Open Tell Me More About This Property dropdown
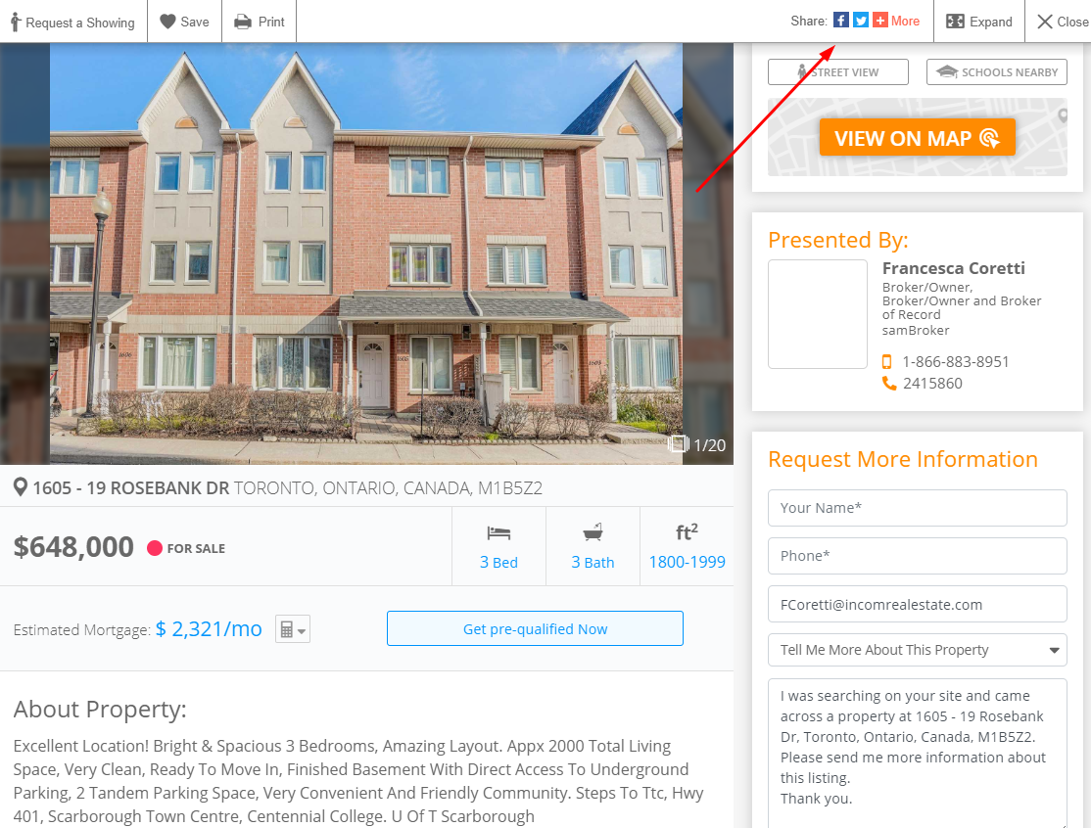The height and width of the screenshot is (828, 1091). pos(917,650)
